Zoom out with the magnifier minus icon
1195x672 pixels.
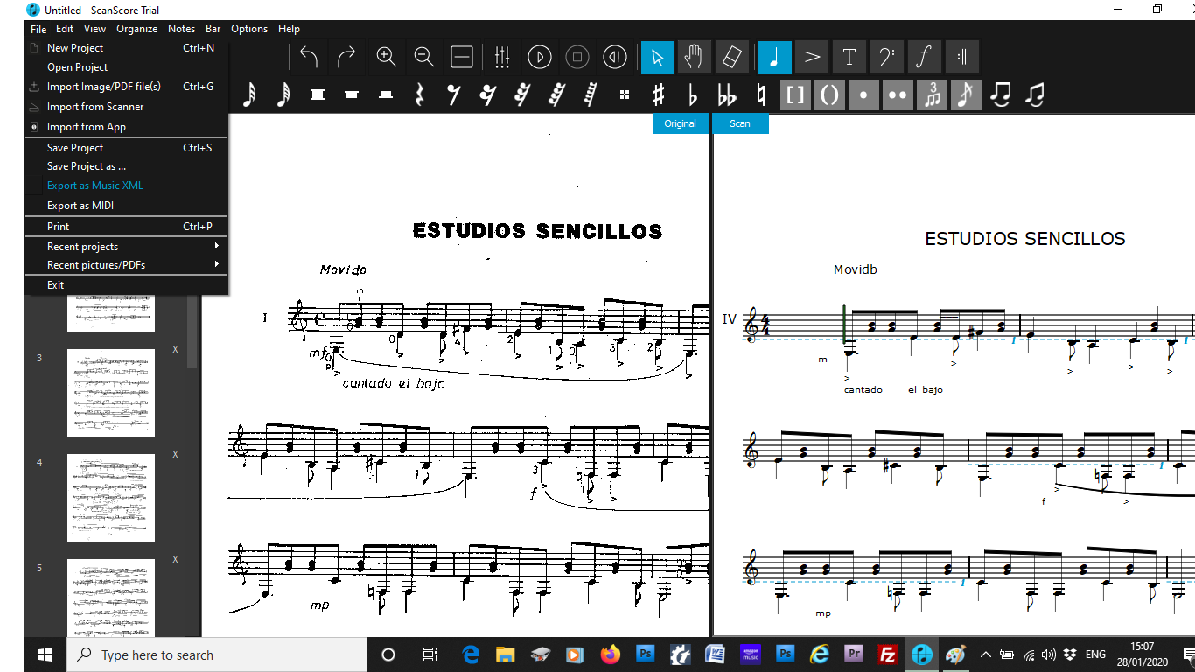coord(424,58)
